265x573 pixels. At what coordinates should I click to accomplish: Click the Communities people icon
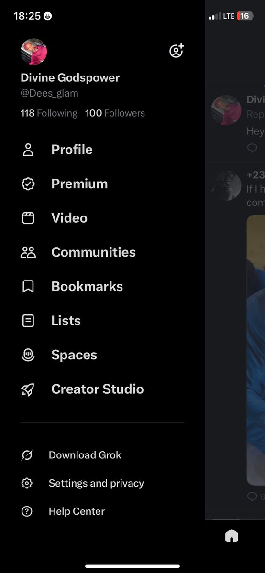pos(28,252)
